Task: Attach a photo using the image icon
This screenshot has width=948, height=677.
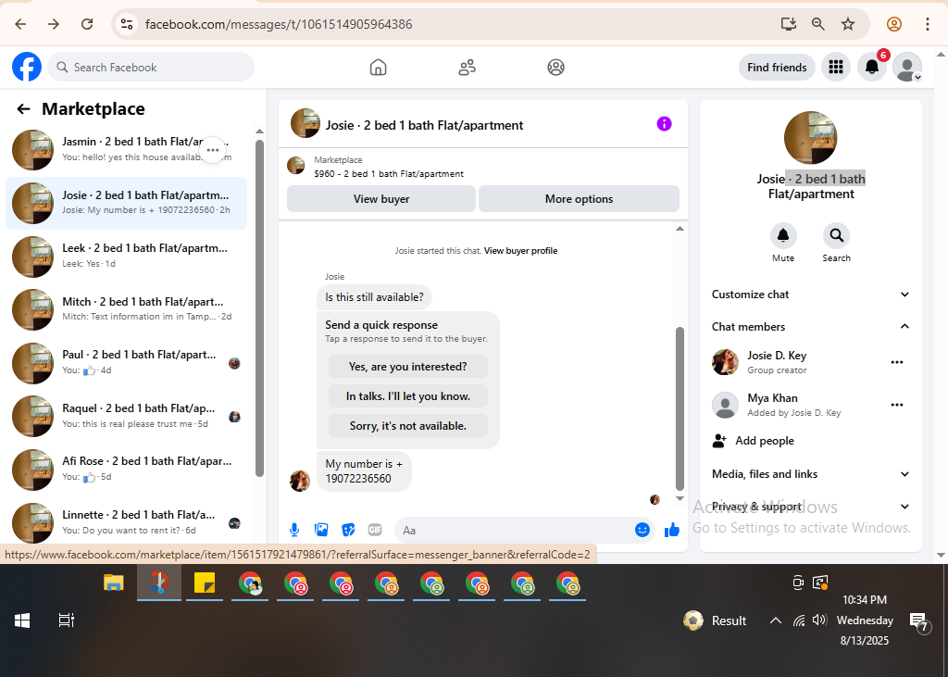Action: coord(321,530)
